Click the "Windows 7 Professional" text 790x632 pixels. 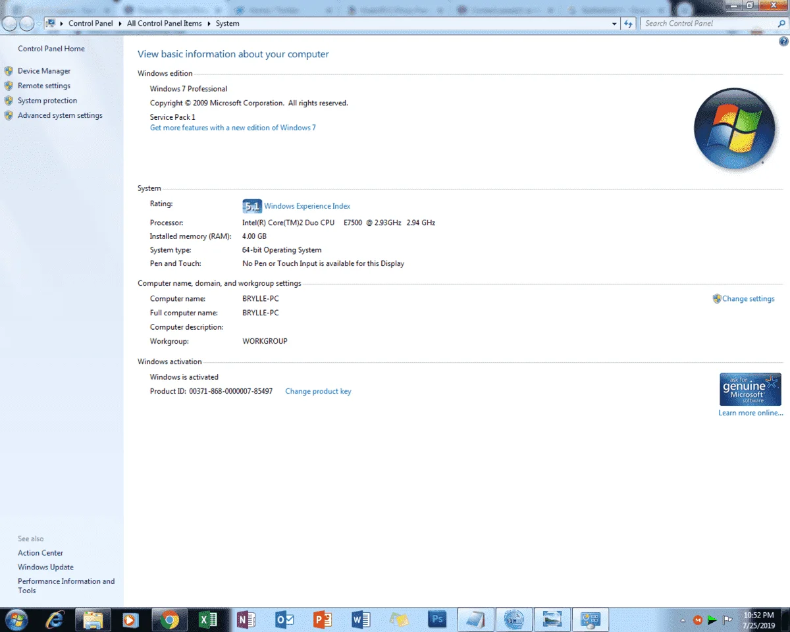188,89
